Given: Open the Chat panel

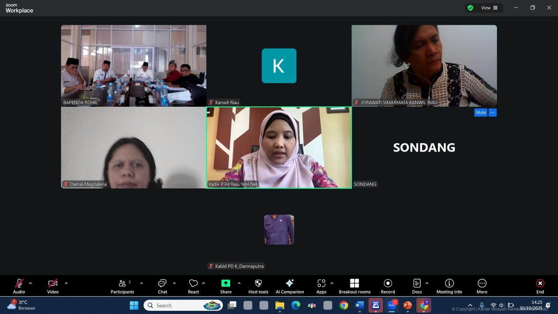Looking at the screenshot, I should [x=162, y=286].
